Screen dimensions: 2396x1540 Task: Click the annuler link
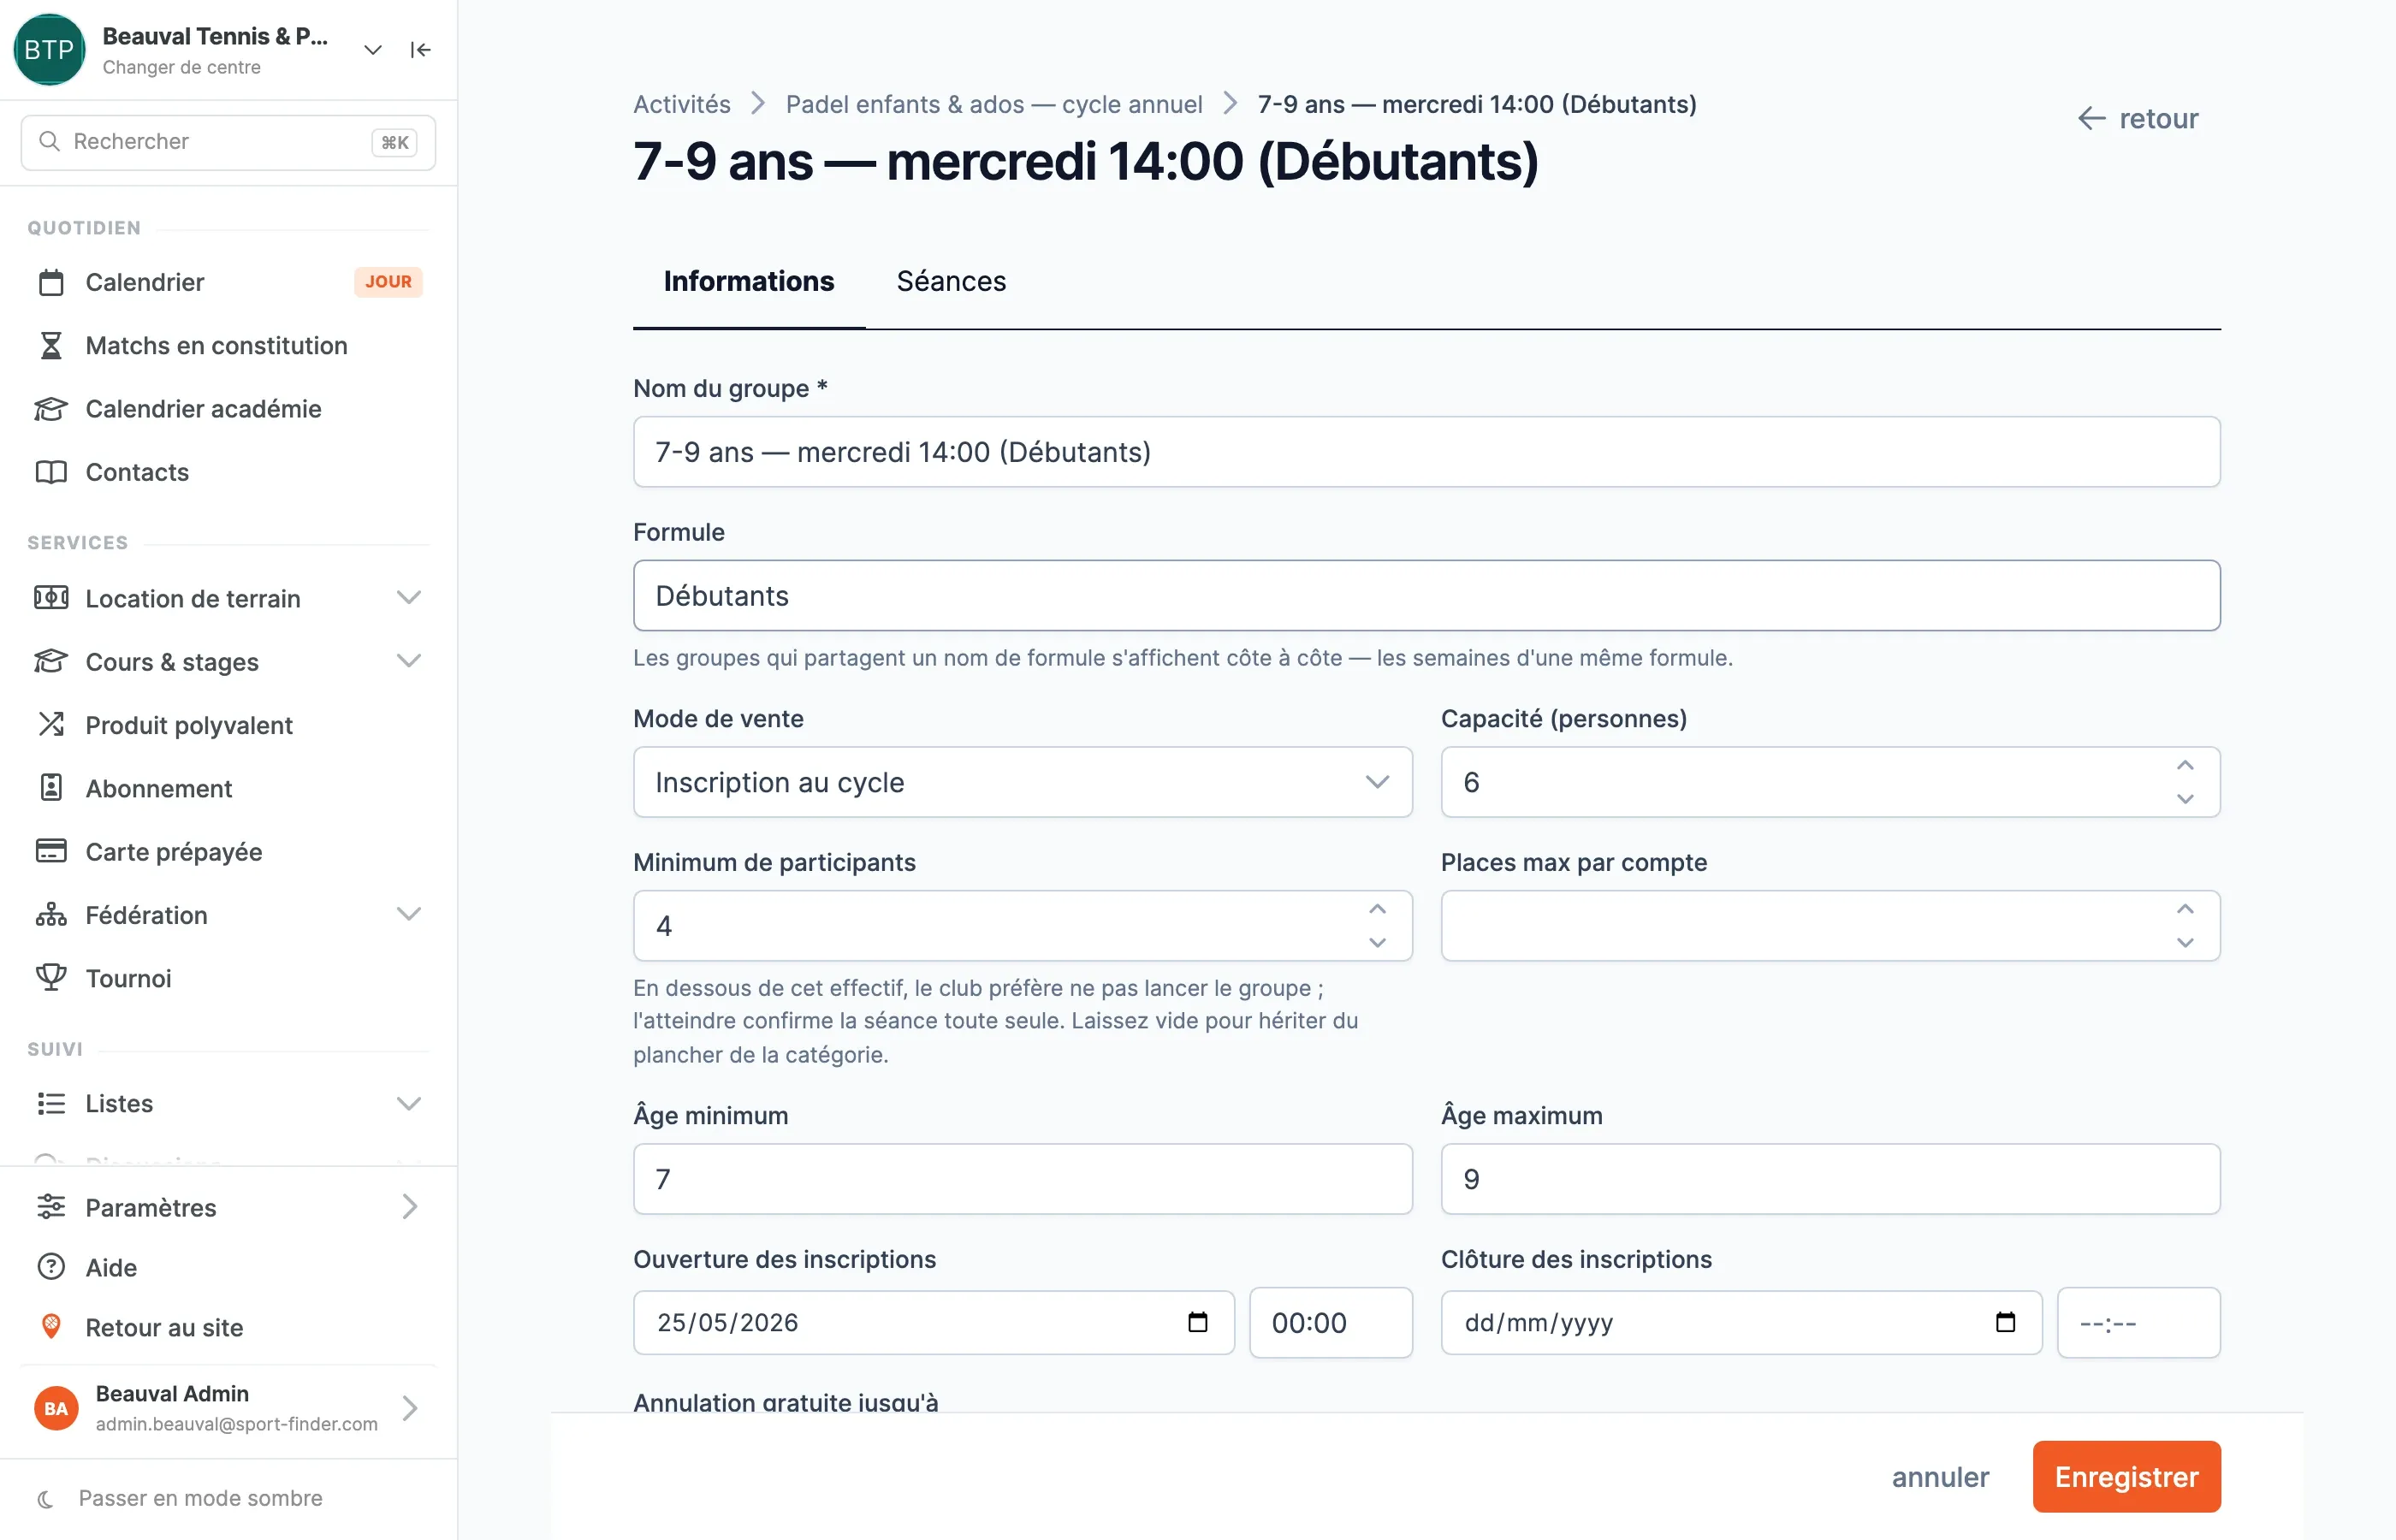pyautogui.click(x=1940, y=1477)
